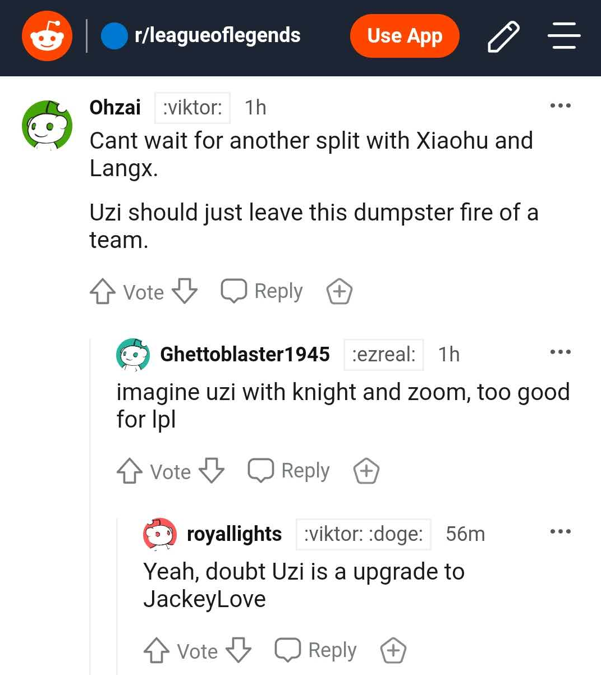View Ohzai's profile avatar
Screen dimensions: 601x675
[x=47, y=126]
